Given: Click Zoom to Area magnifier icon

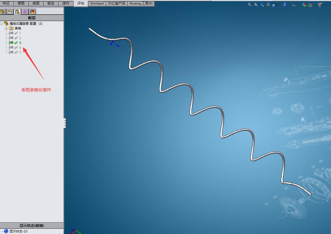Looking at the screenshot, I should (256, 5).
